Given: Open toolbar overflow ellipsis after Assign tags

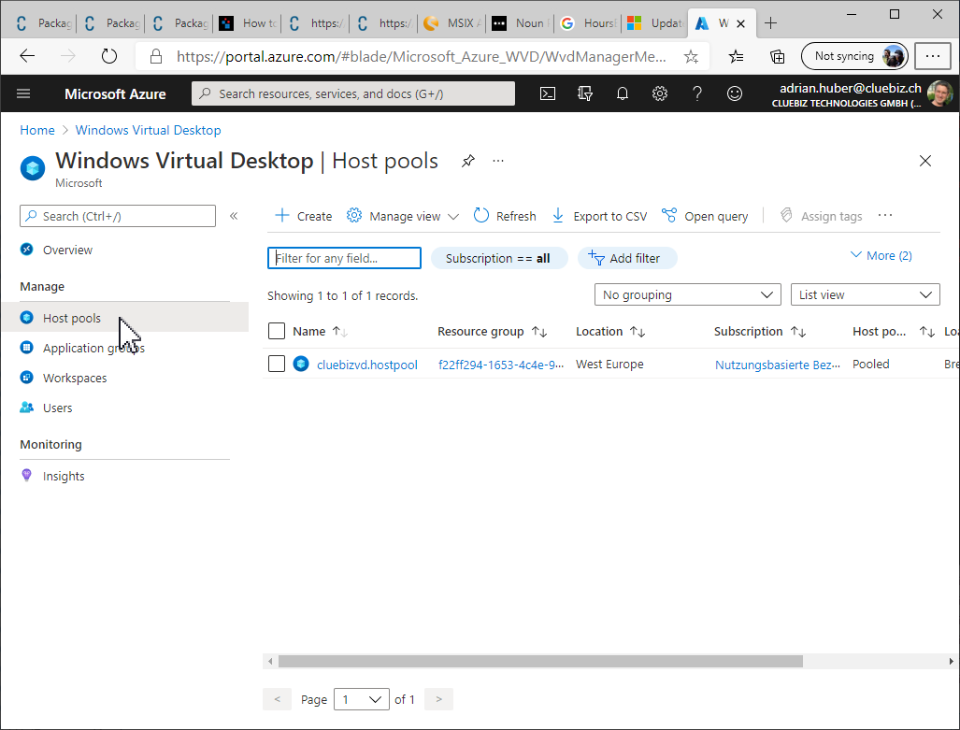Looking at the screenshot, I should coord(885,216).
